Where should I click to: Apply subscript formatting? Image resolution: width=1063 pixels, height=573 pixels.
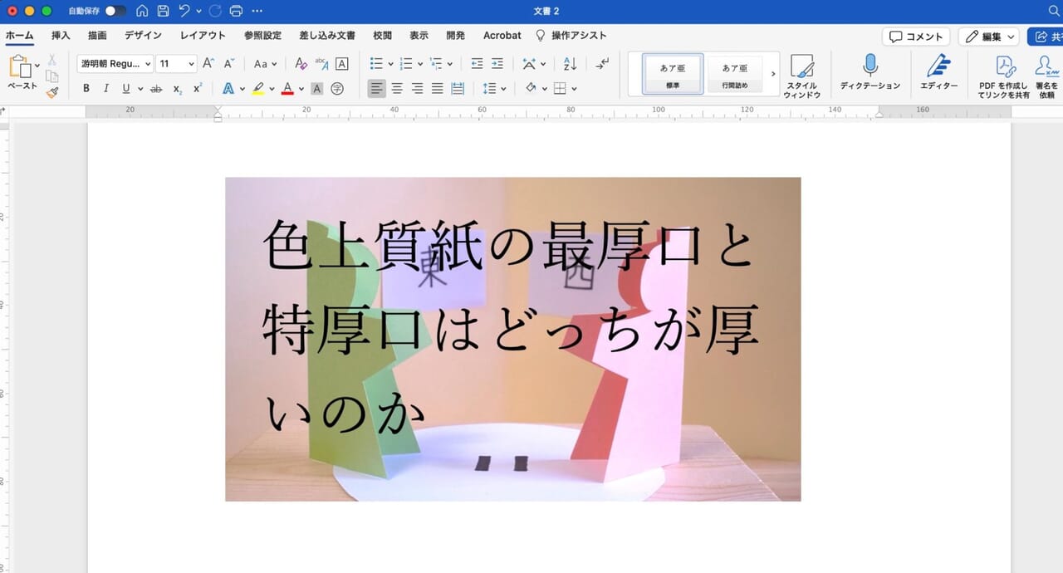[x=178, y=88]
